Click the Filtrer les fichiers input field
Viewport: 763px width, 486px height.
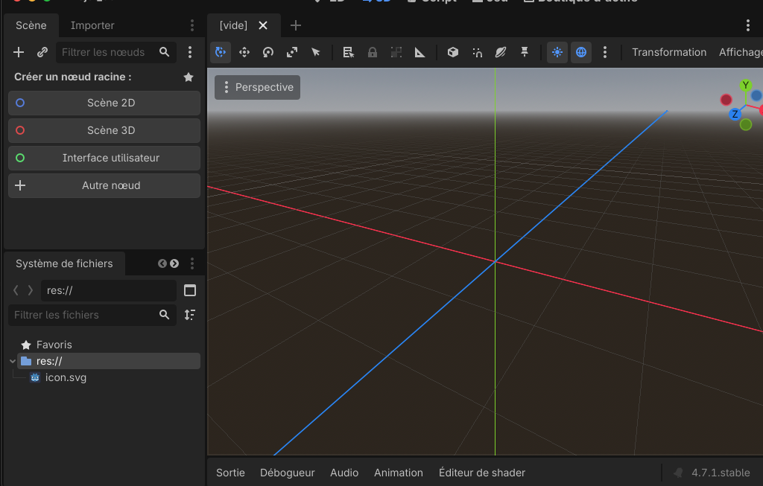point(92,315)
